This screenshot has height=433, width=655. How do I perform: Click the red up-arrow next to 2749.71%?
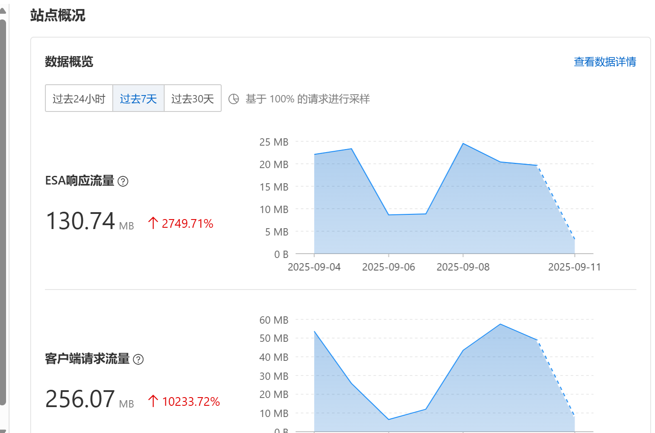(153, 223)
